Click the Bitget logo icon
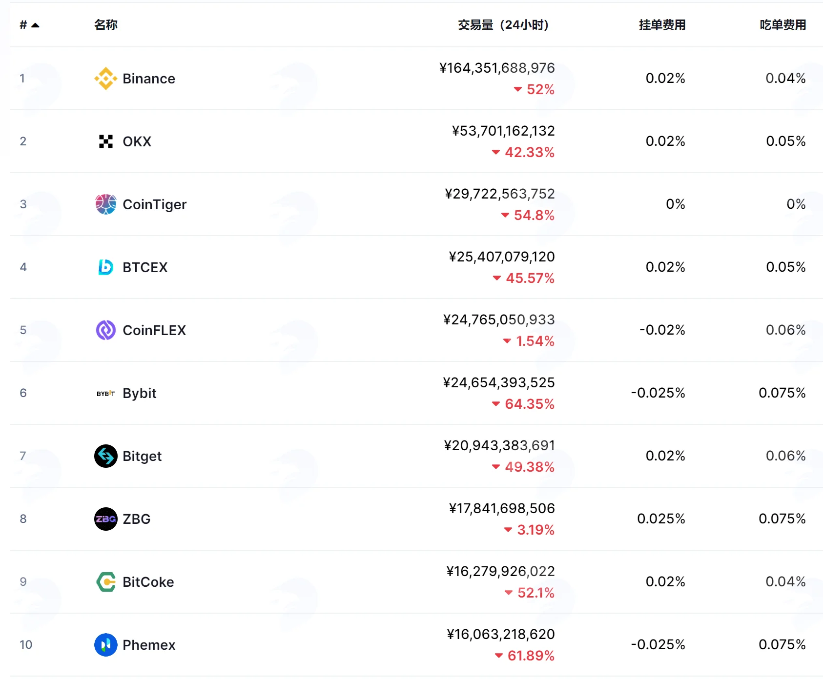823x679 pixels. 106,456
